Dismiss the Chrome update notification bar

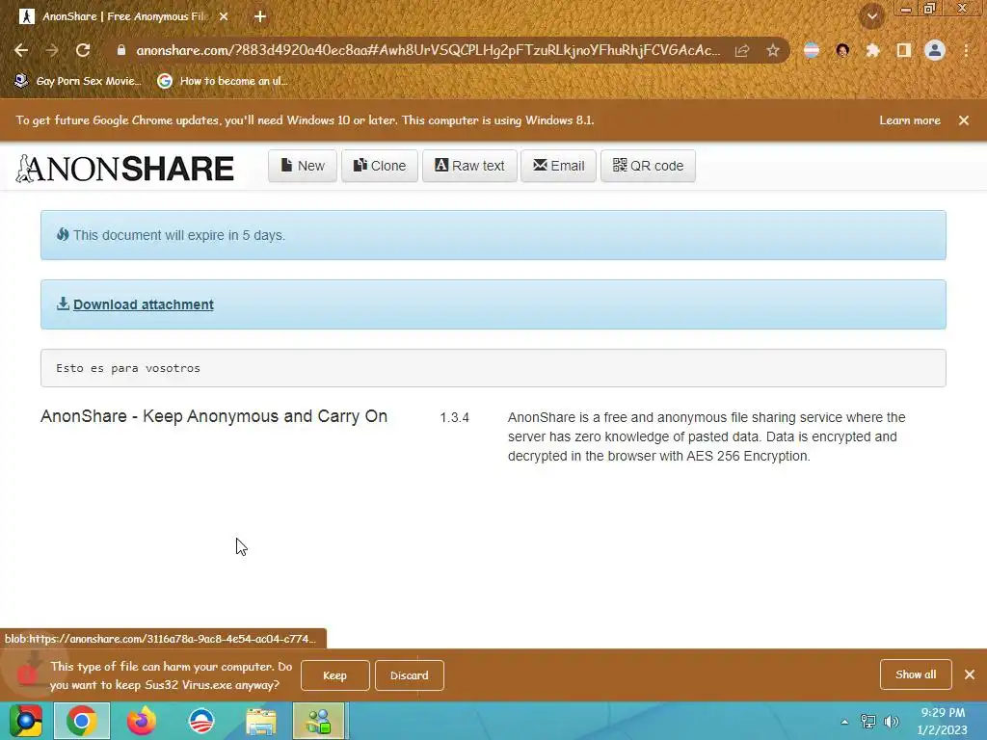pos(964,120)
